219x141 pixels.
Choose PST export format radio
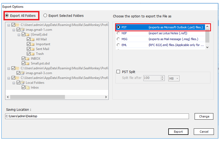tap(118, 27)
